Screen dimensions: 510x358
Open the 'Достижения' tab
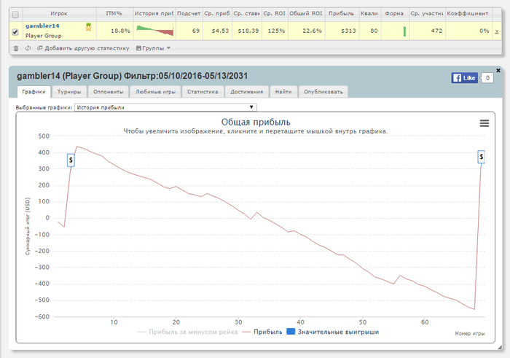247,92
